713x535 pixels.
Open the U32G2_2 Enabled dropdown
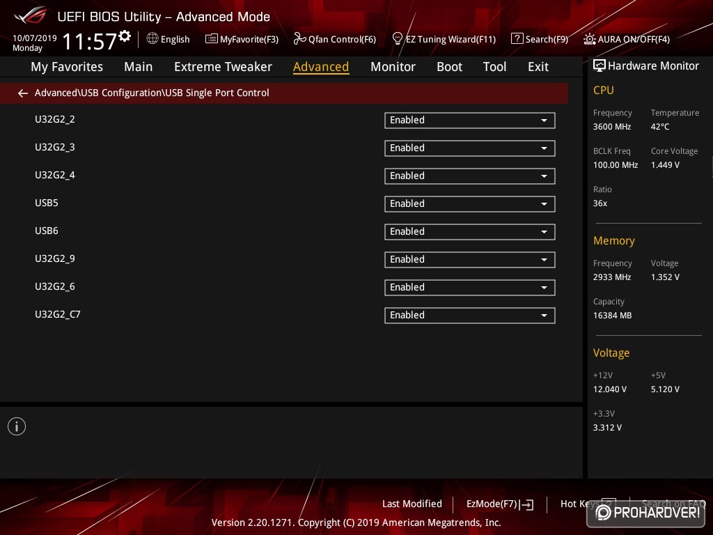coord(470,120)
